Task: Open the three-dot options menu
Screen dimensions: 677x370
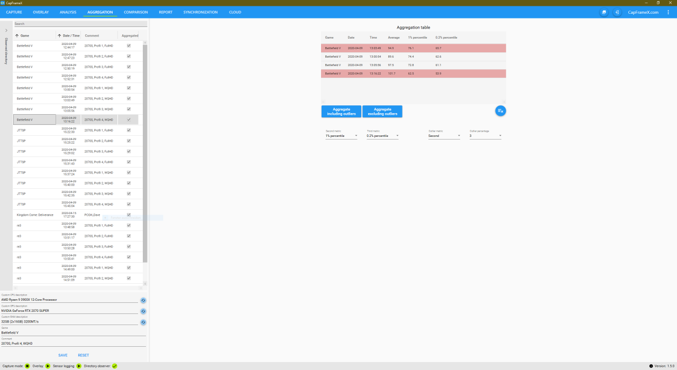Action: [668, 12]
